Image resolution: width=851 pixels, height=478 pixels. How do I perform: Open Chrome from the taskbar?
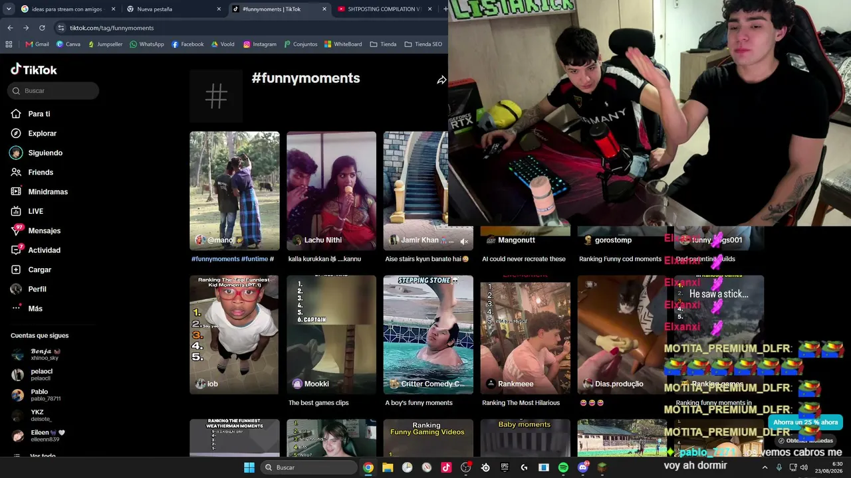(x=368, y=467)
